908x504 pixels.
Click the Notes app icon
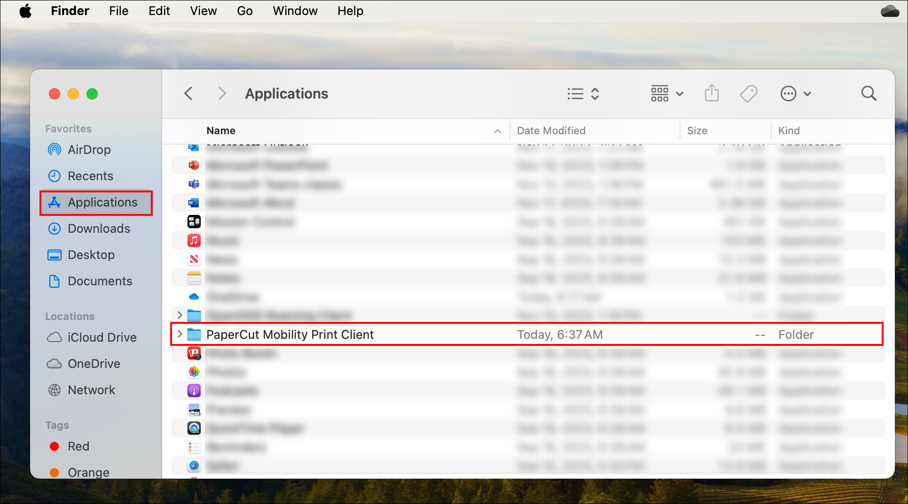pos(194,278)
